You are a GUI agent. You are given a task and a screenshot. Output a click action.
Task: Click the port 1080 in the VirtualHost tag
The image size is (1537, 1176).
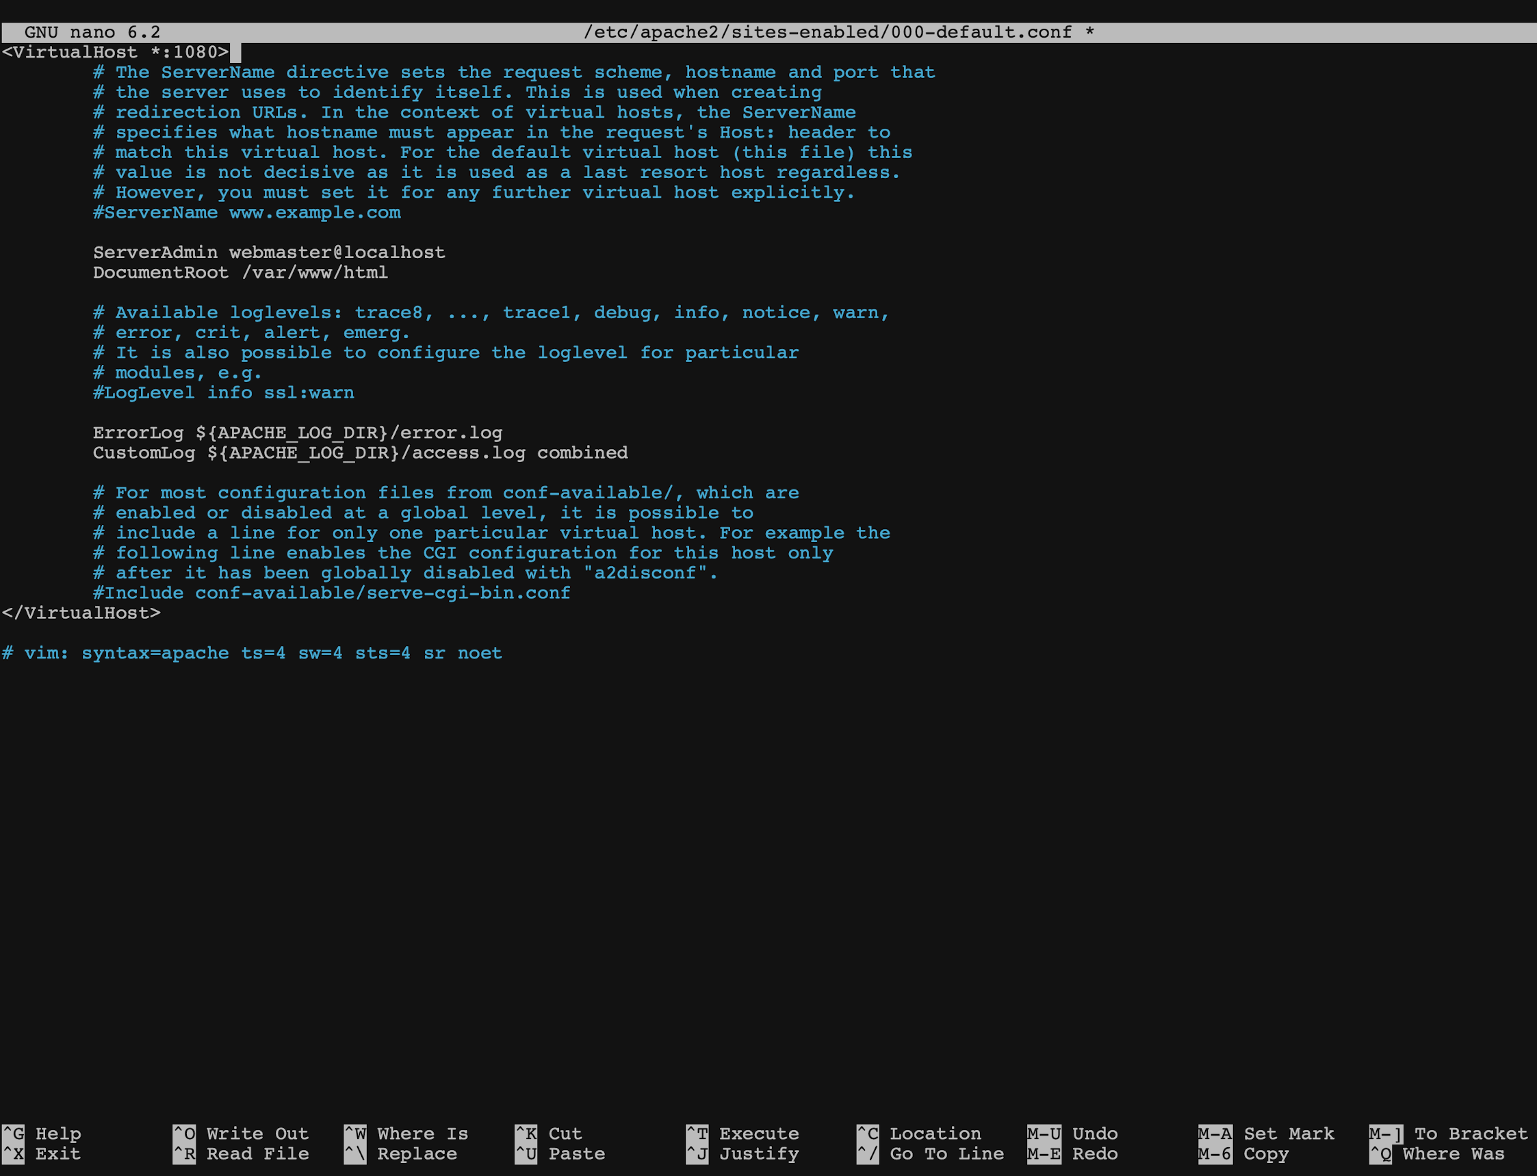tap(195, 53)
